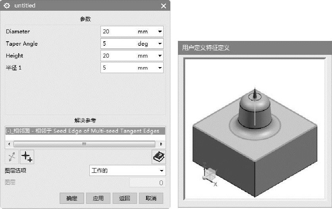332x209 pixels.
Task: Click the scroll left arrow of reference list
Action: 9,144
